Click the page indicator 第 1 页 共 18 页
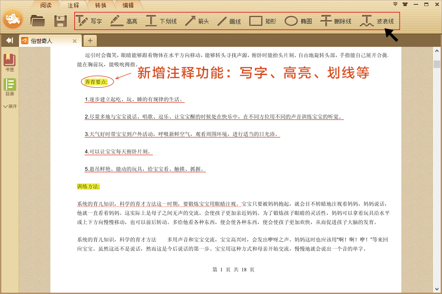Viewport: 442px width, 294px height. (x=233, y=269)
